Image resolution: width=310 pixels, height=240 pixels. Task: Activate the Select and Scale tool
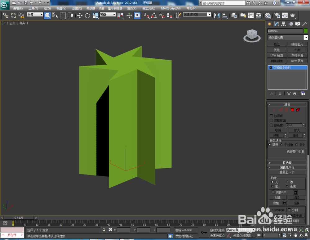(x=95, y=15)
